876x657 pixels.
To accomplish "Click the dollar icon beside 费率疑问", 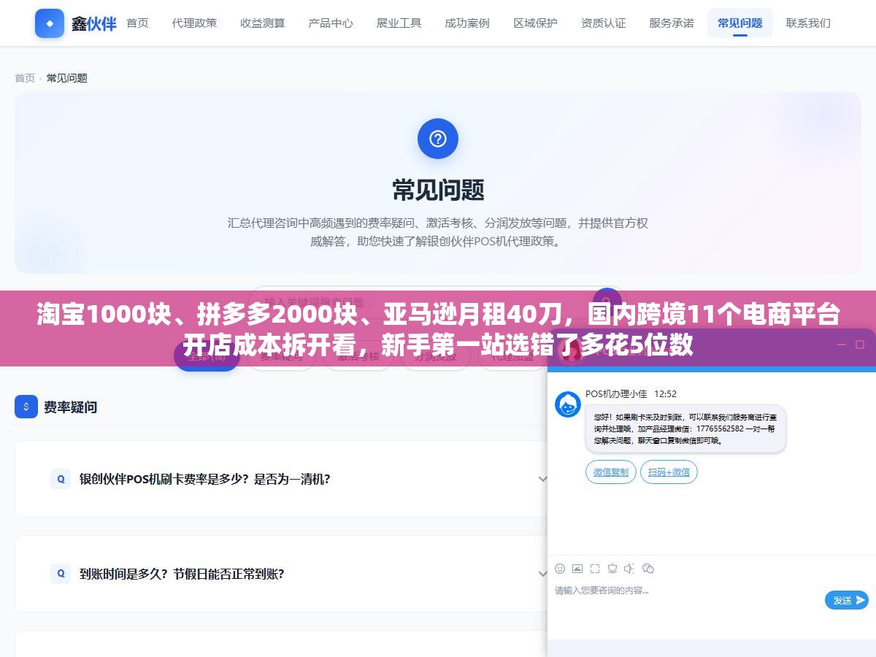I will pyautogui.click(x=26, y=407).
